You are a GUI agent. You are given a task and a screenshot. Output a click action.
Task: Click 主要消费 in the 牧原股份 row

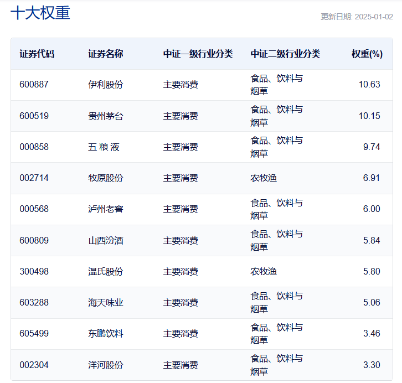click(x=181, y=178)
